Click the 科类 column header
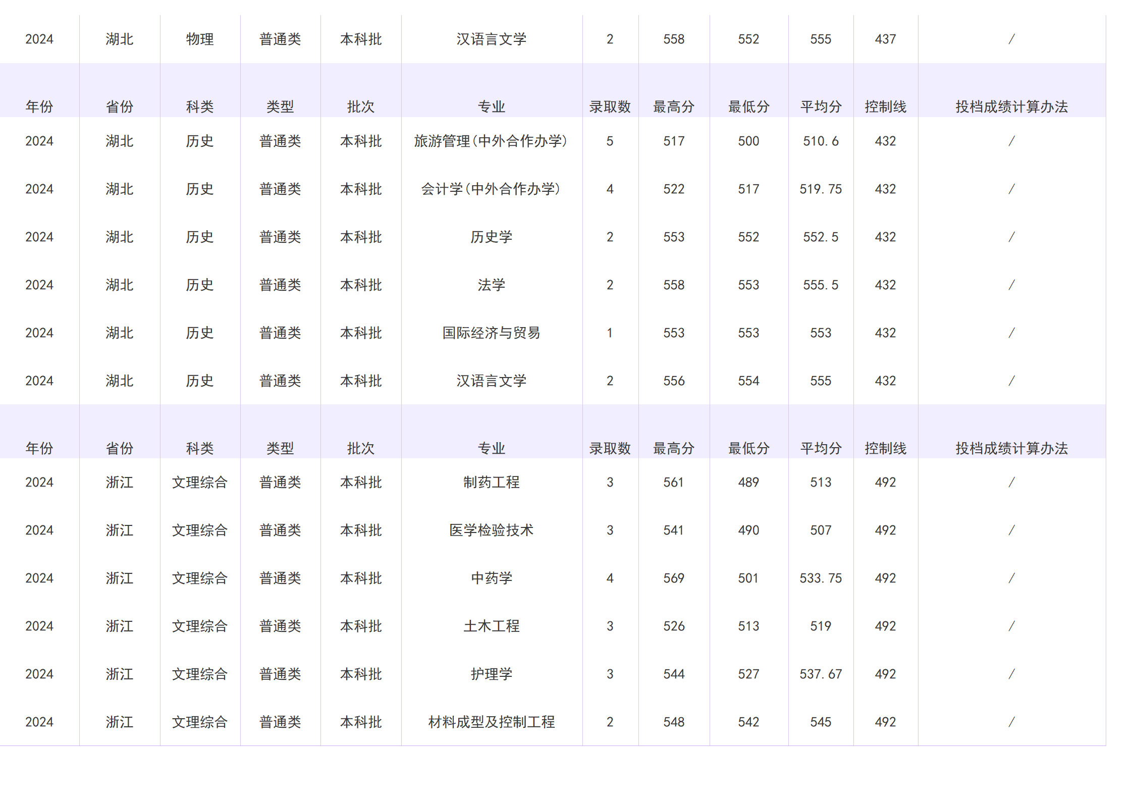Image resolution: width=1133 pixels, height=801 pixels. tap(200, 106)
